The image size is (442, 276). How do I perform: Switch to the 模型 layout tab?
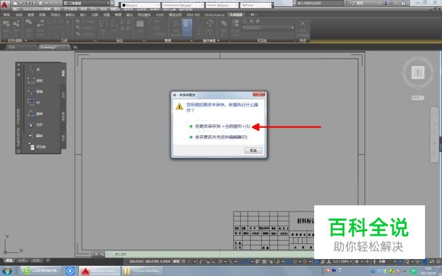[x=9, y=260]
